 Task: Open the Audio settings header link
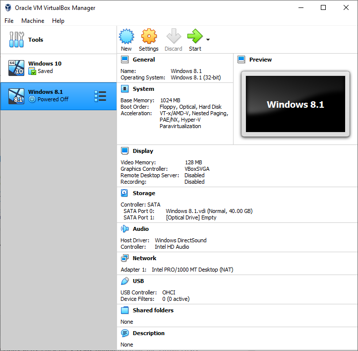pos(141,229)
